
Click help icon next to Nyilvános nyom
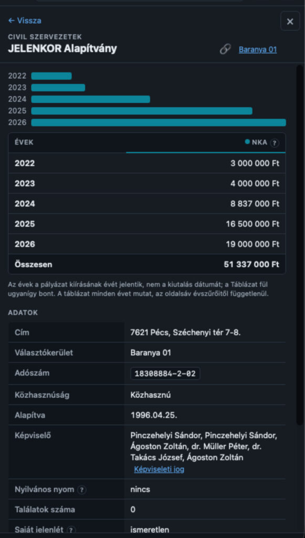[81, 490]
